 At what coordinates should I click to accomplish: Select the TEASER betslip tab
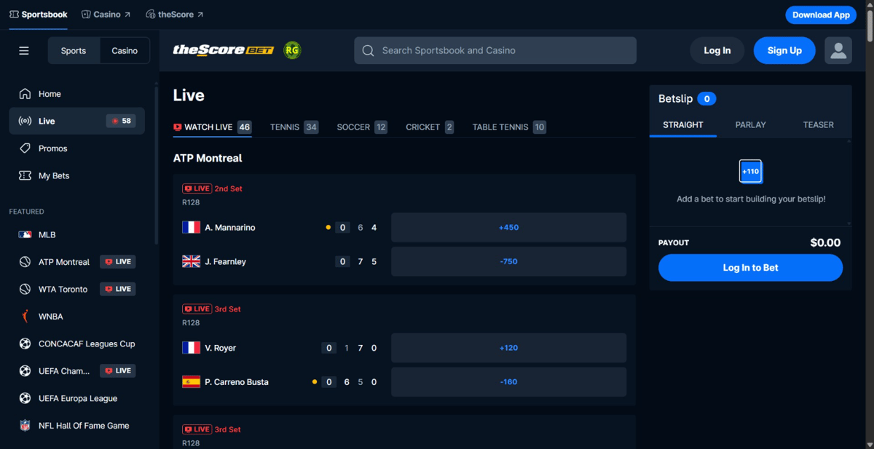(x=818, y=125)
